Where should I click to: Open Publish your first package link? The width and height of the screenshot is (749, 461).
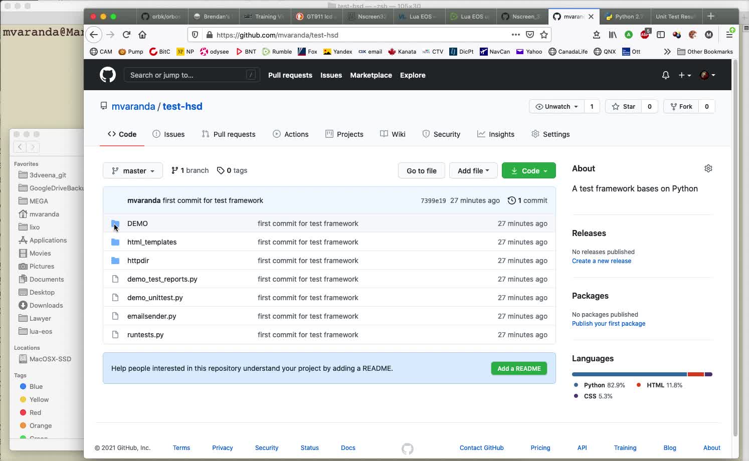[x=609, y=324]
